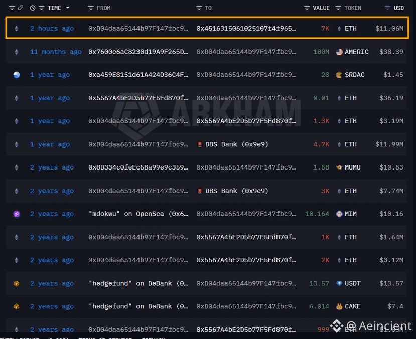Click the $1.45 USD amount
Viewport: 416px width, 339px height.
click(x=393, y=75)
